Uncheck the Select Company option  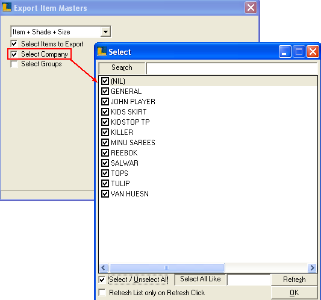click(14, 54)
